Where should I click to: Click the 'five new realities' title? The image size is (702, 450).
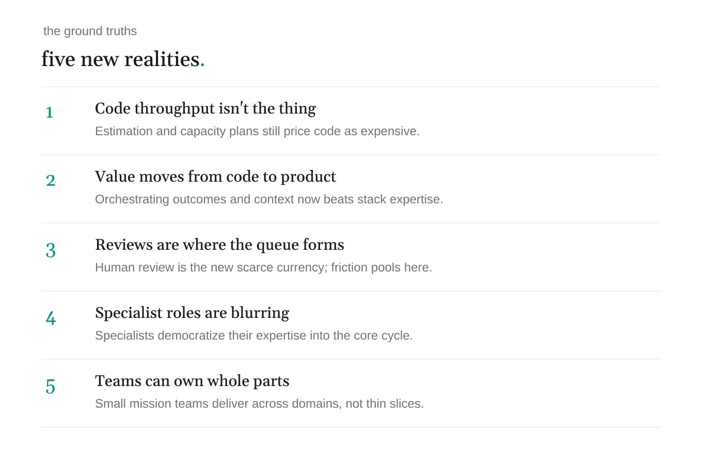[123, 59]
